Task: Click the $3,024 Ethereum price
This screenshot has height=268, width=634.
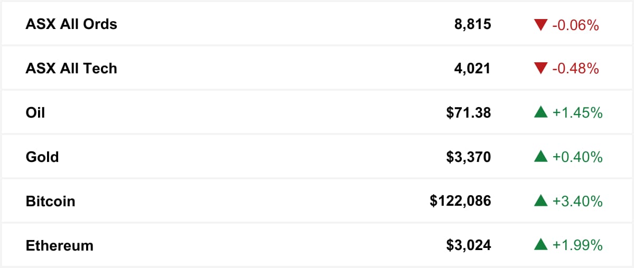Action: point(469,246)
